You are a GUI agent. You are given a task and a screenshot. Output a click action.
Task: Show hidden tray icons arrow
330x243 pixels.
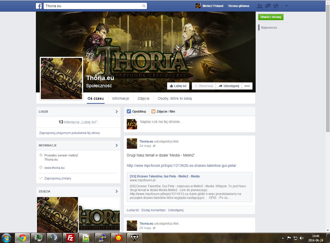pos(283,238)
